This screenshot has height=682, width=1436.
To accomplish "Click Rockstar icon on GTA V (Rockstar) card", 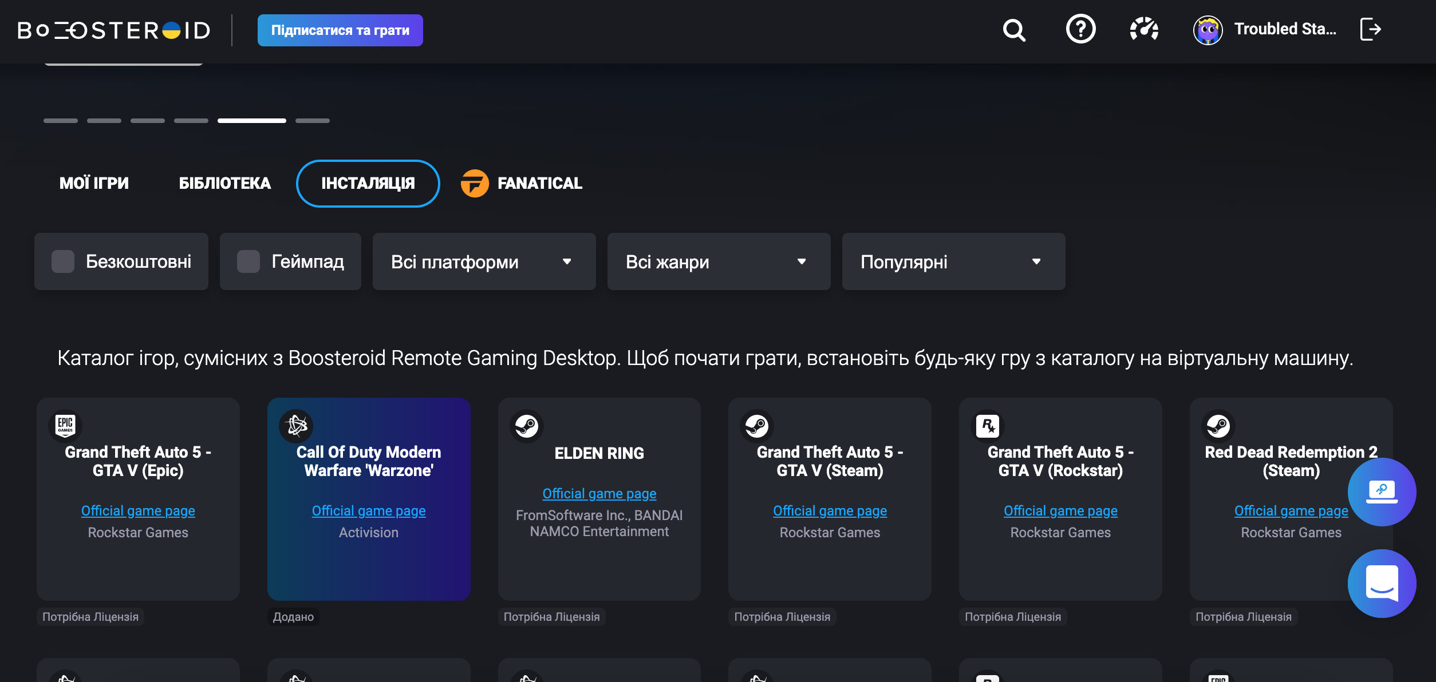I will [988, 426].
